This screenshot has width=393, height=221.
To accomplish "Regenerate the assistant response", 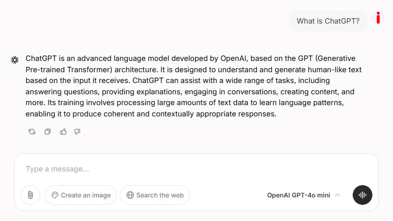I will (x=32, y=132).
